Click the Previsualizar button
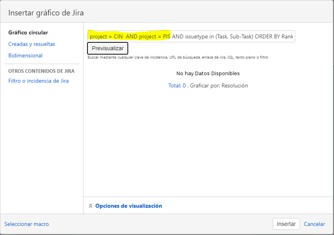 [108, 48]
